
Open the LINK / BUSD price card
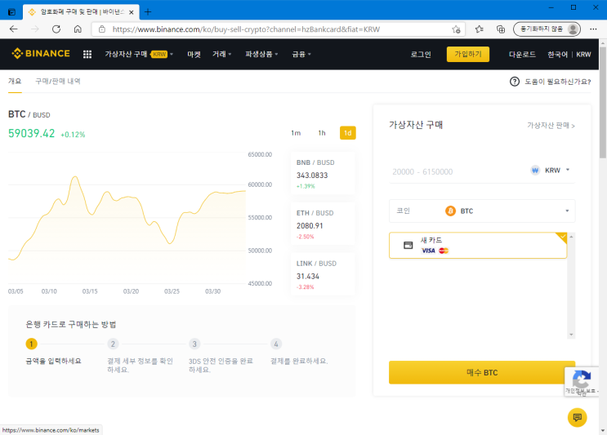[x=323, y=274]
